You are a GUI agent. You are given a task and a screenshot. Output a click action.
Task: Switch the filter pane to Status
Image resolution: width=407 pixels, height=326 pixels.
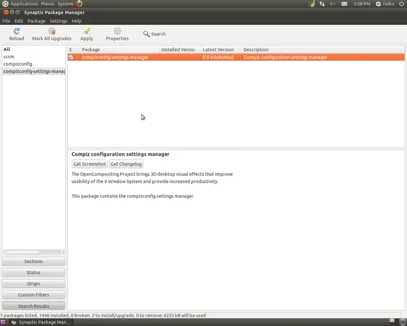[34, 273]
